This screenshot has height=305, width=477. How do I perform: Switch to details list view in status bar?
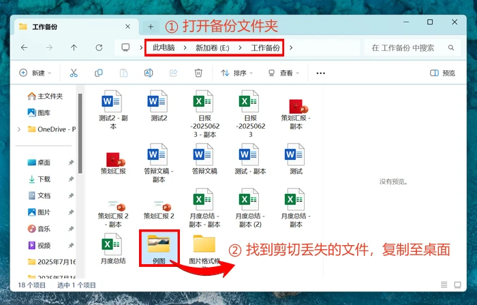pos(444,285)
